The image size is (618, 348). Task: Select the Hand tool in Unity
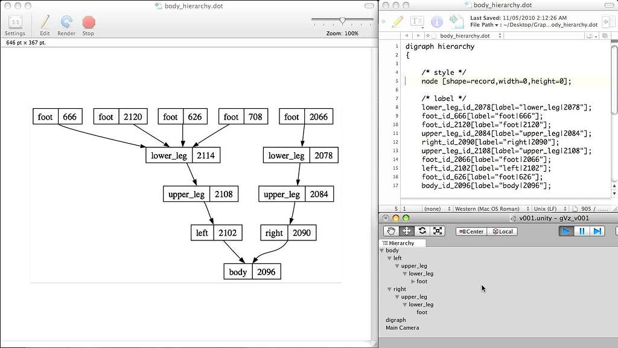[391, 230]
